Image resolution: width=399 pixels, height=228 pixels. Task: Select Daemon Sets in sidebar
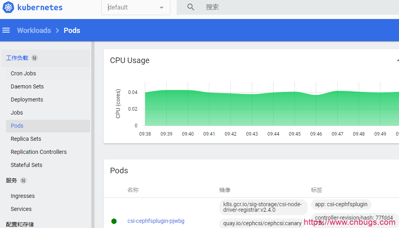pos(27,86)
